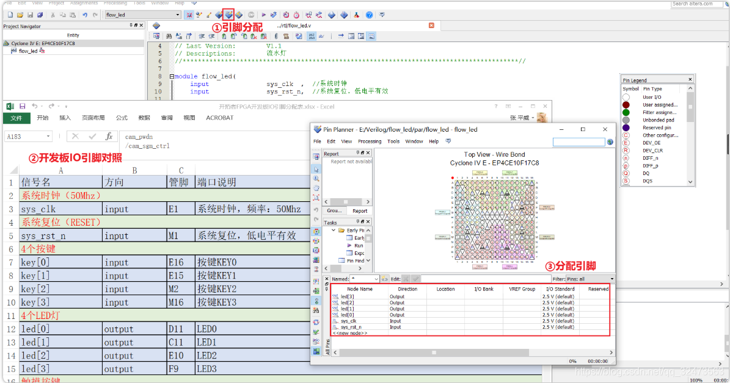Image resolution: width=730 pixels, height=383 pixels.
Task: Click the Find binoculars icon in editor toolbar
Action: pos(169,36)
